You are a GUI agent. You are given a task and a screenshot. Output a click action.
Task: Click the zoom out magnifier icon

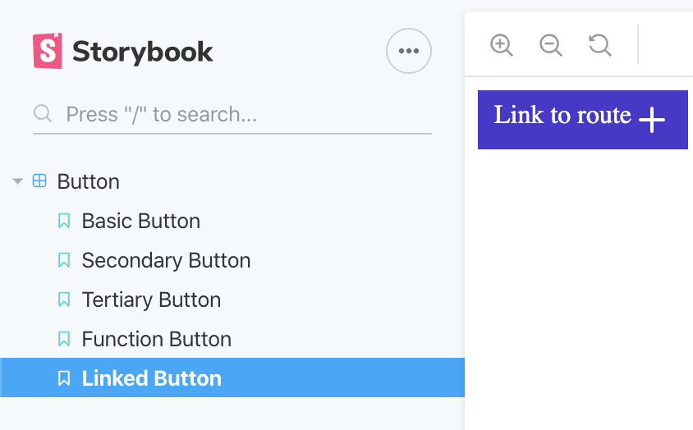click(x=551, y=45)
